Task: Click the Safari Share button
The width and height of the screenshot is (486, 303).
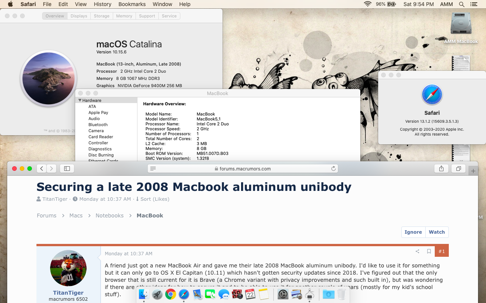Action: click(441, 169)
